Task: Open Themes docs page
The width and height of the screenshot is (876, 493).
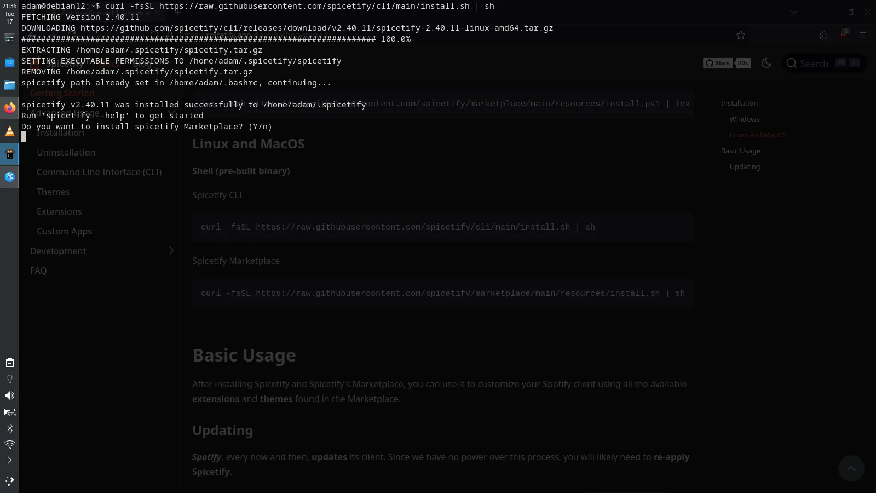Action: coord(53,192)
